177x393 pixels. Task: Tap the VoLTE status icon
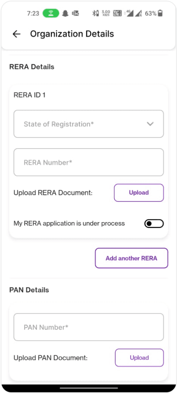[117, 13]
